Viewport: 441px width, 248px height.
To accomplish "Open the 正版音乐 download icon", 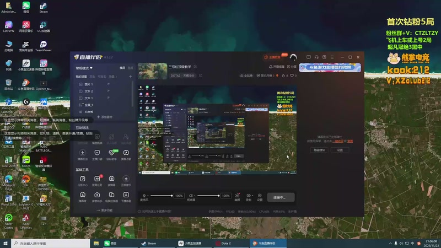I will 126,179.
